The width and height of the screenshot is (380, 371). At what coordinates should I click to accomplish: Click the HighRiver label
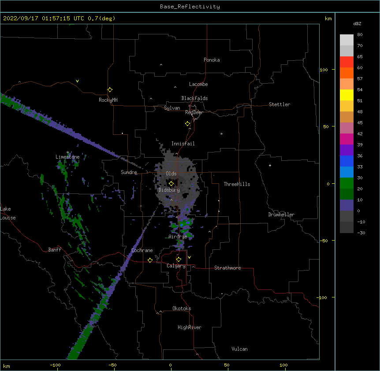190,327
